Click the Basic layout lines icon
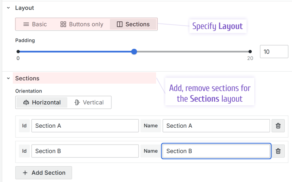The width and height of the screenshot is (292, 182). (x=26, y=24)
